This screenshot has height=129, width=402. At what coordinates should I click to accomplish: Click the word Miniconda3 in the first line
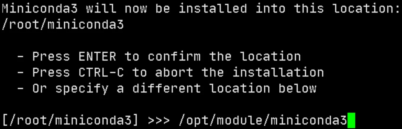[x=40, y=9]
